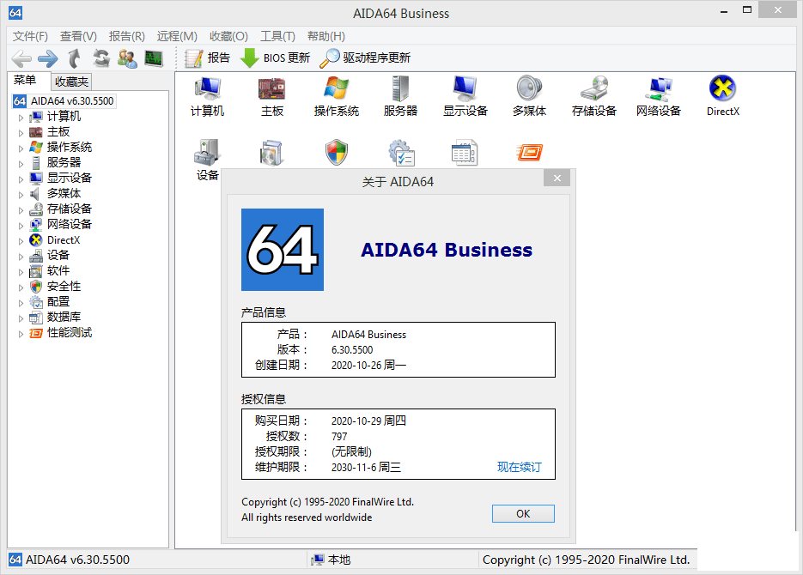Expand the 显示设备 tree node
The width and height of the screenshot is (803, 575).
click(x=21, y=179)
